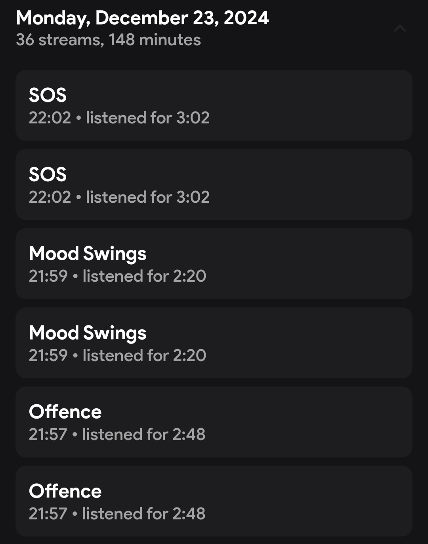Open the upper Mood Swings stream title
The width and height of the screenshot is (428, 544).
tap(88, 254)
